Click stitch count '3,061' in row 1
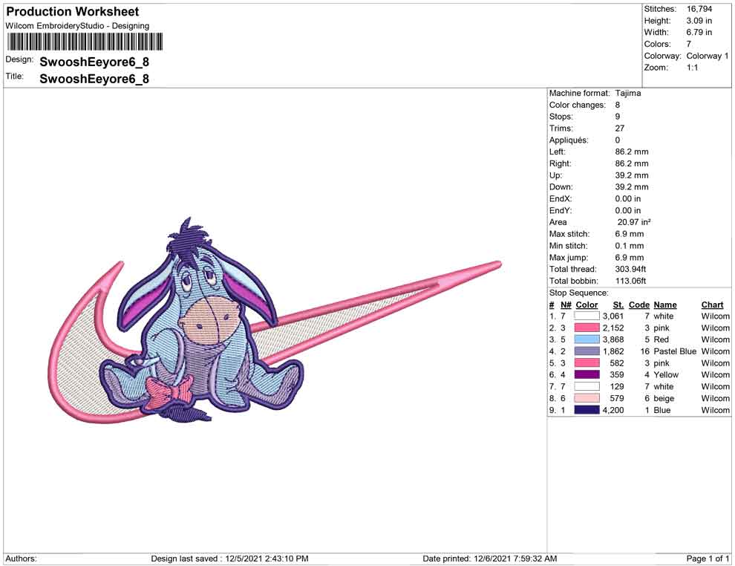735x566 pixels. click(x=613, y=316)
